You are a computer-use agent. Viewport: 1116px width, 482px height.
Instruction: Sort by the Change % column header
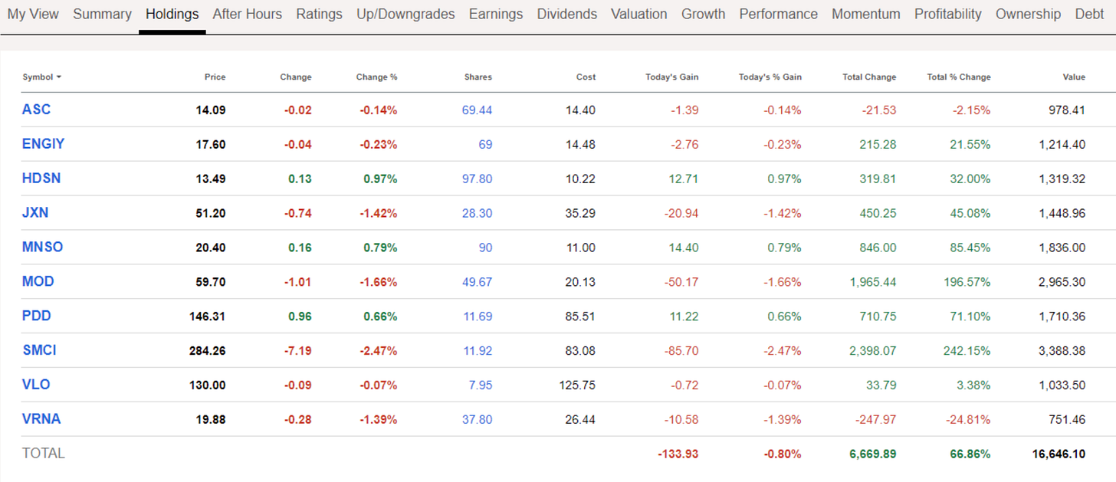(376, 77)
